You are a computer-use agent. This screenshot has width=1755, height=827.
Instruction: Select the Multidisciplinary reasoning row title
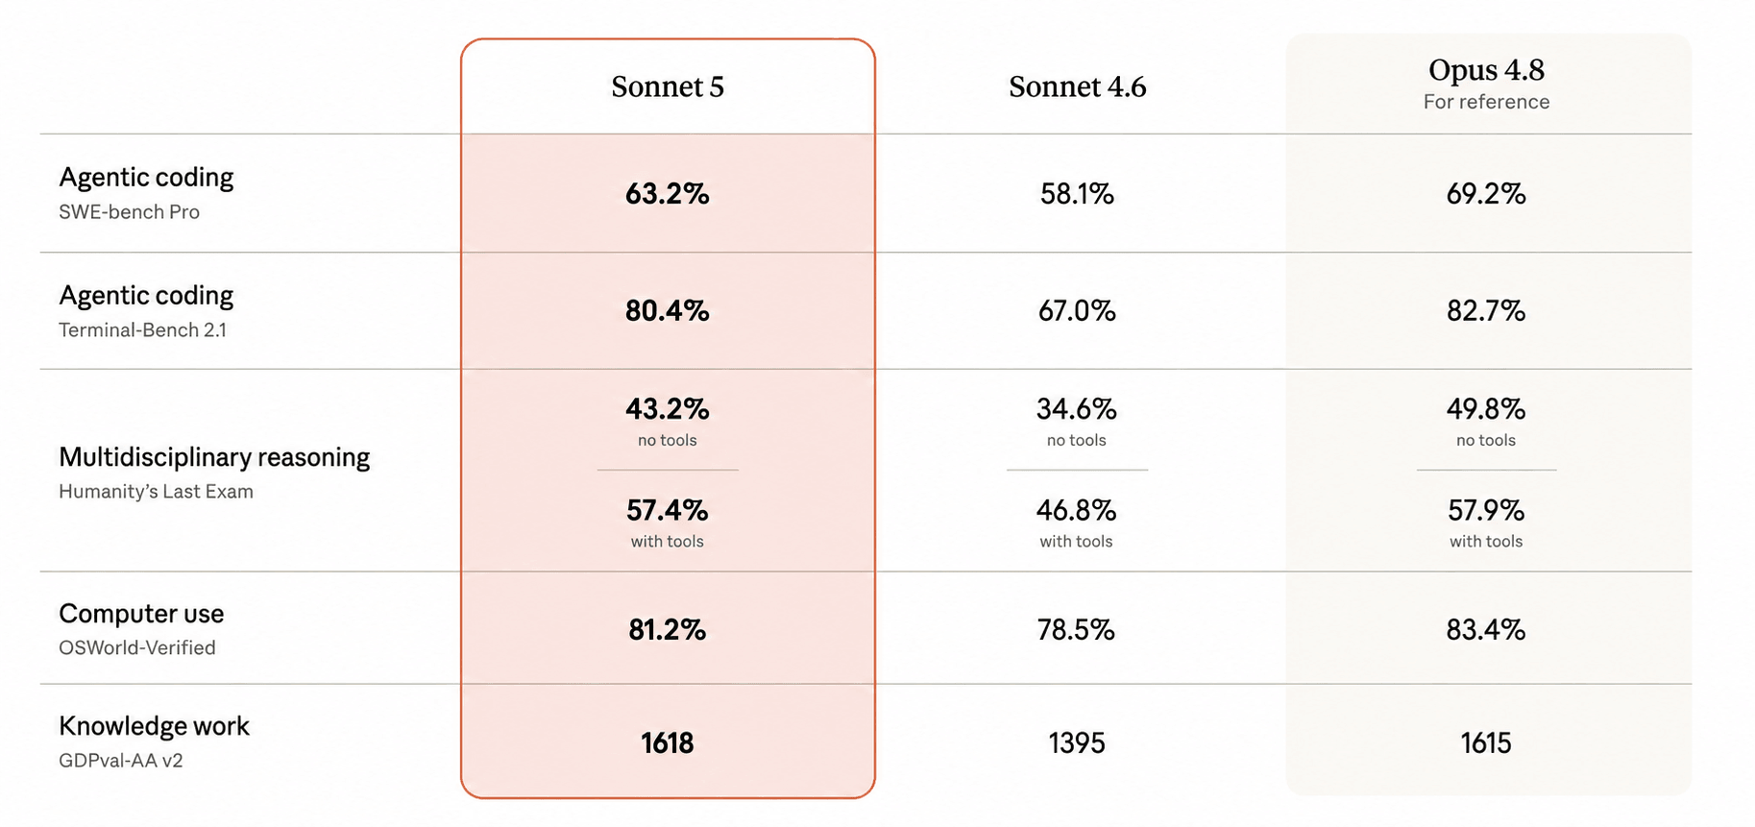[x=214, y=457]
